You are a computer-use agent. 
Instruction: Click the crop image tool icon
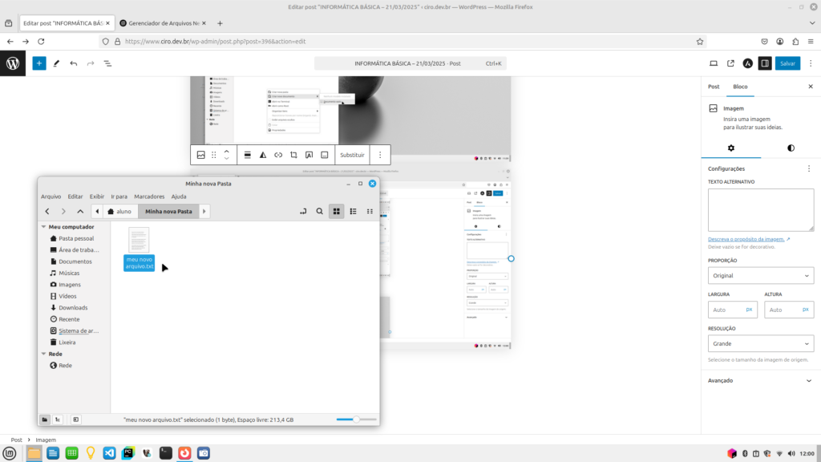(293, 155)
